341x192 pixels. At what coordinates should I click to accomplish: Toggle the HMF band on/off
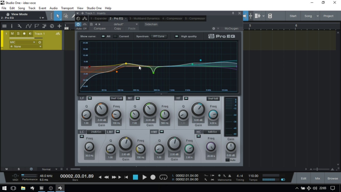pos(162,132)
